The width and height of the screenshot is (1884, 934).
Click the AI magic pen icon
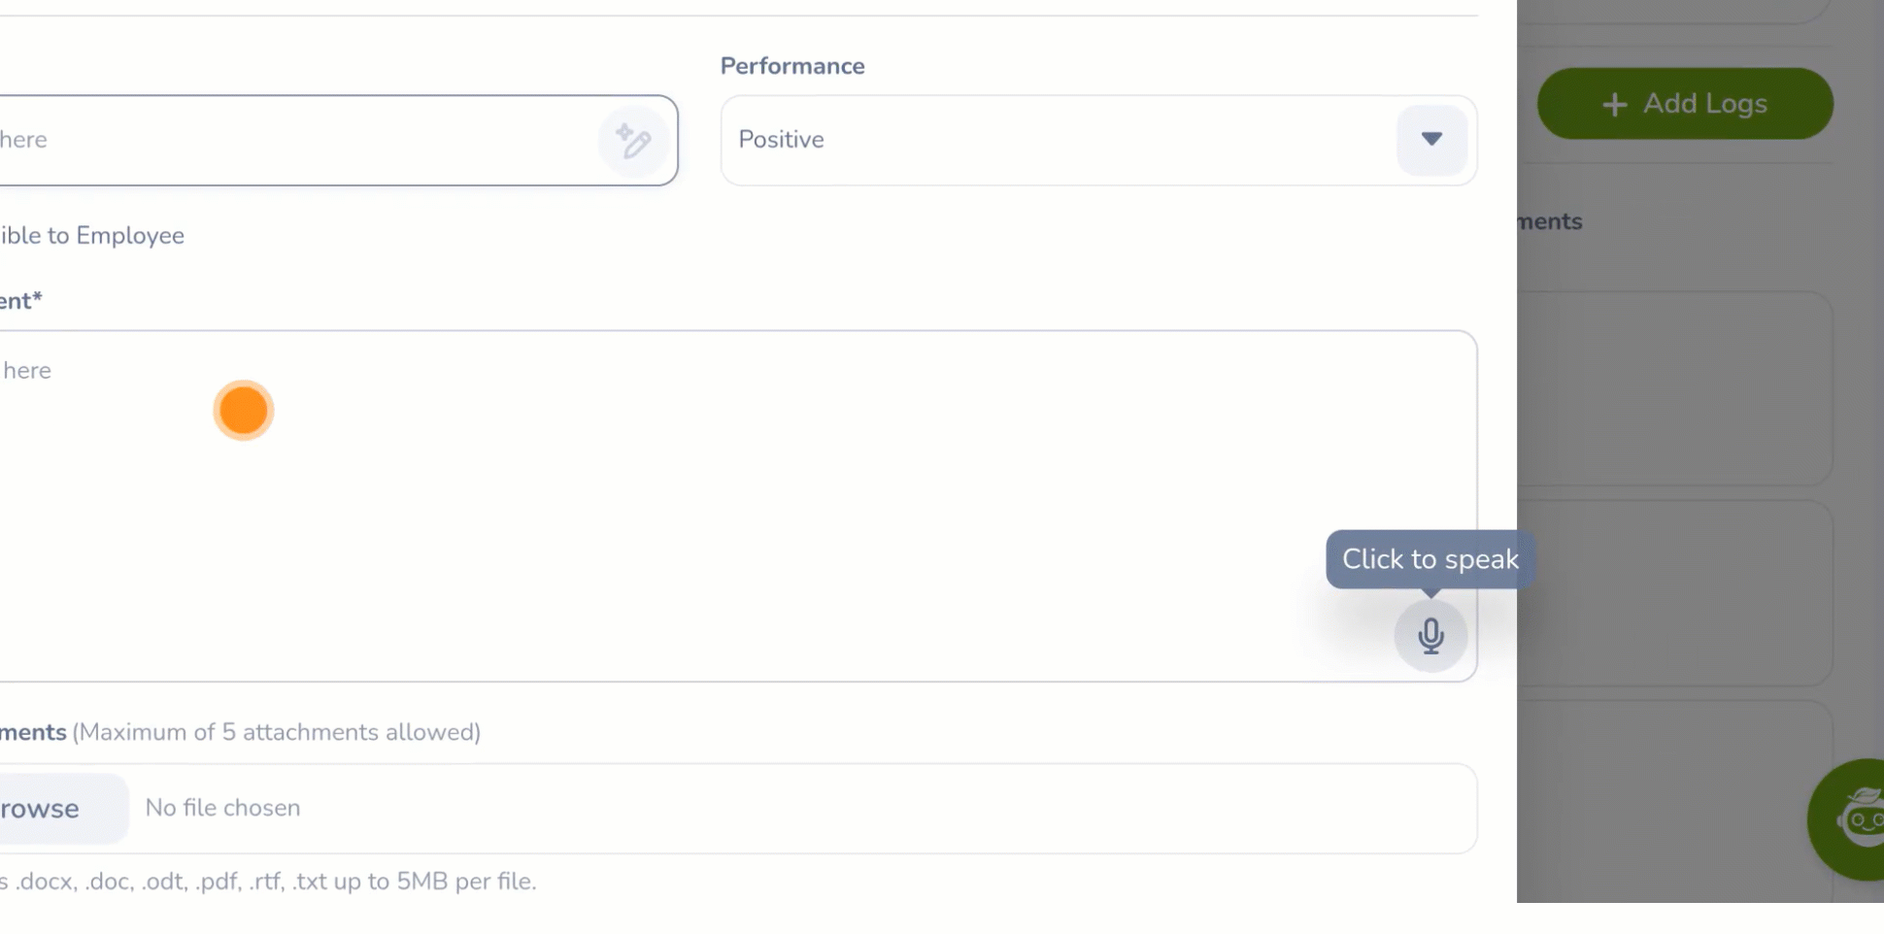click(633, 141)
